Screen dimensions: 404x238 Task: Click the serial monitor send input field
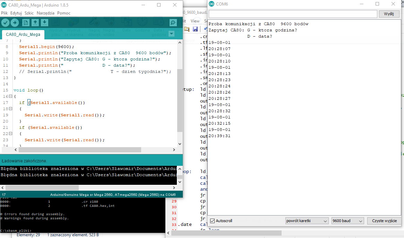[293, 14]
